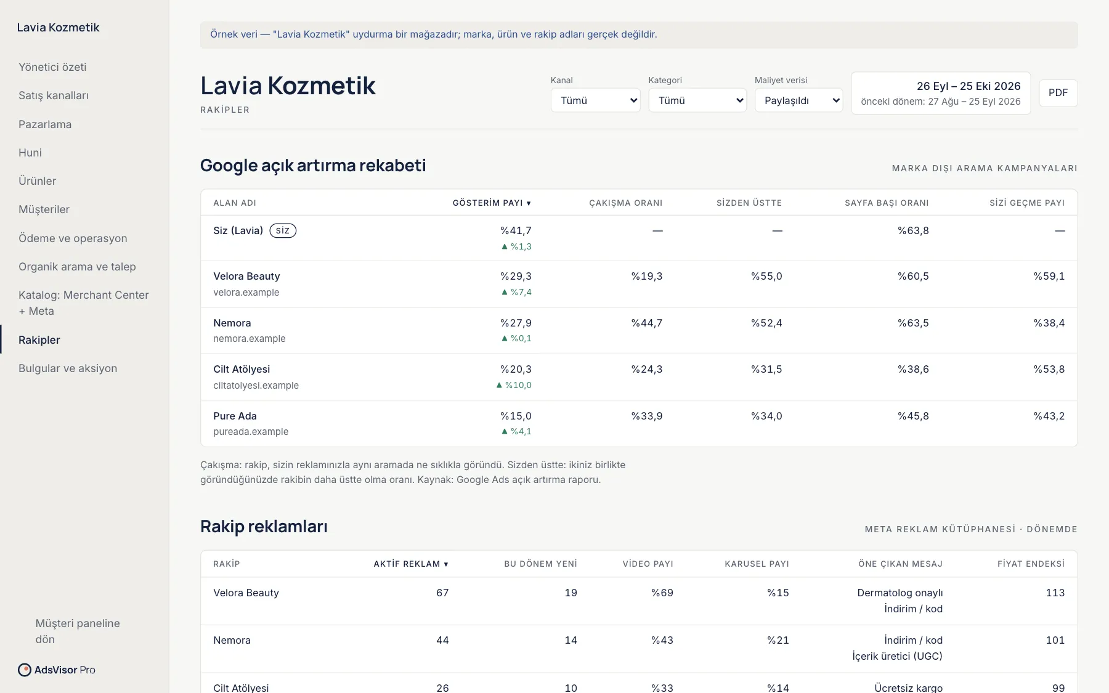Open Satış kanalları in sidebar
This screenshot has height=693, width=1109.
pos(54,95)
